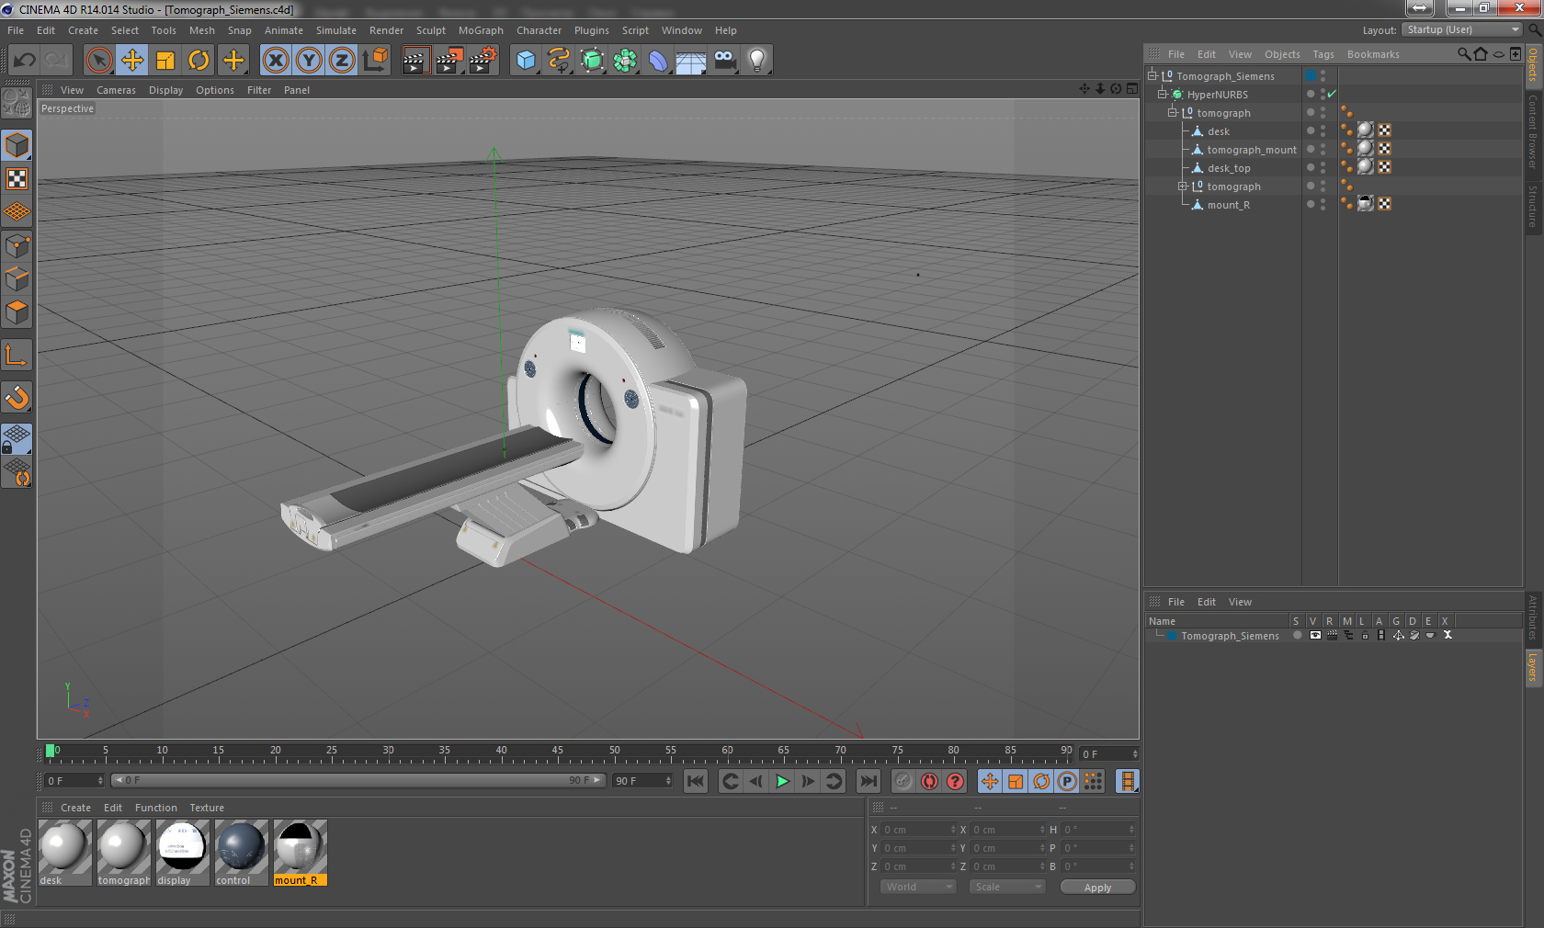Select the mount_R material swatch
The height and width of the screenshot is (928, 1544).
click(x=300, y=847)
